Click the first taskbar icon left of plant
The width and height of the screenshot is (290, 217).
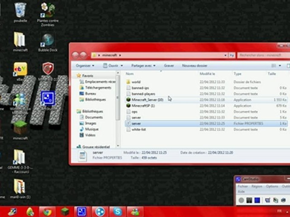(x=13, y=212)
